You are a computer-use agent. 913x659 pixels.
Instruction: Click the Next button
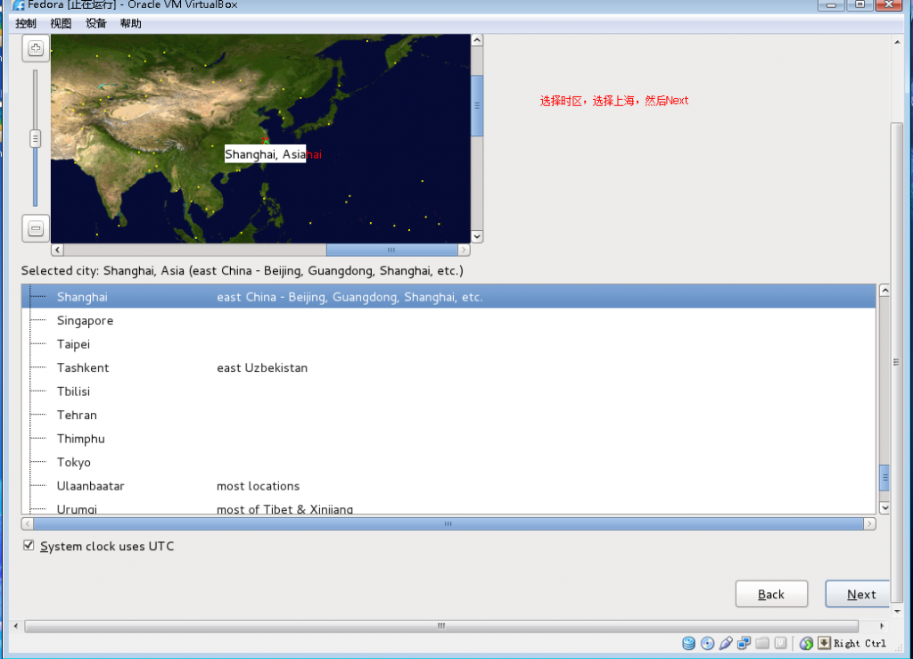[859, 594]
